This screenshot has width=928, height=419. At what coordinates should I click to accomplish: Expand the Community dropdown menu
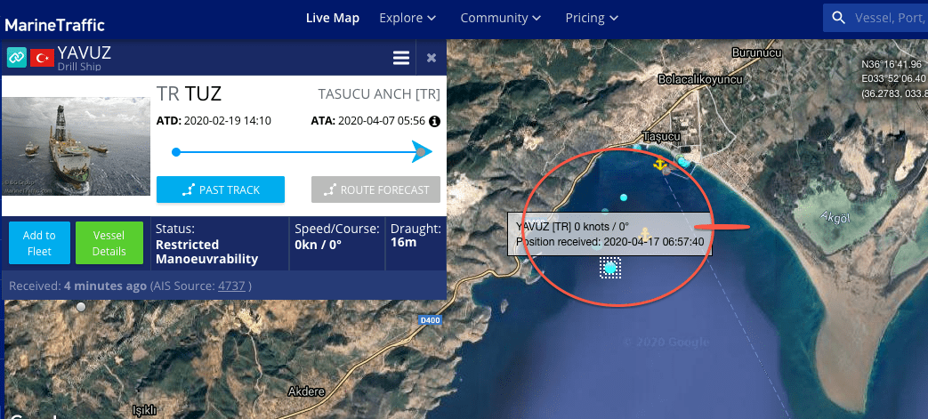coord(501,18)
